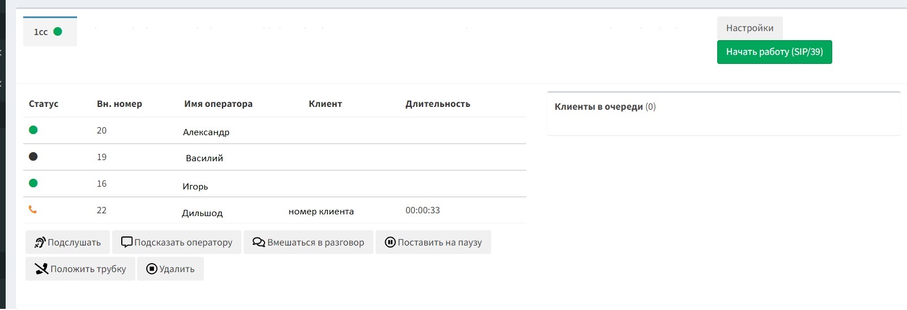Viewport: 907px width, 310px height.
Task: Click green status dot for Александр
Action: click(x=33, y=130)
